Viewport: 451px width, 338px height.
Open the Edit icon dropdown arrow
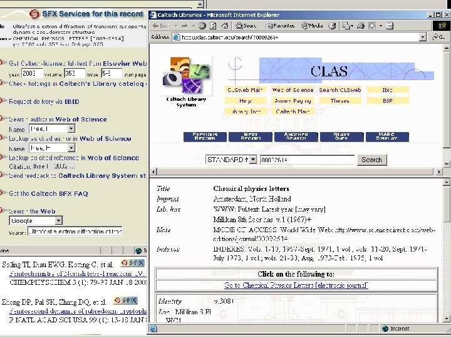point(381,26)
